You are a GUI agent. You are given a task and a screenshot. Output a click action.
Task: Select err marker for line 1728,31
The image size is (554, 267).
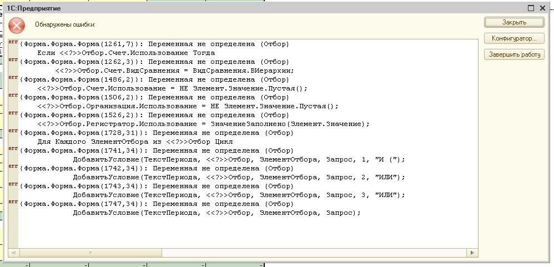(13, 131)
